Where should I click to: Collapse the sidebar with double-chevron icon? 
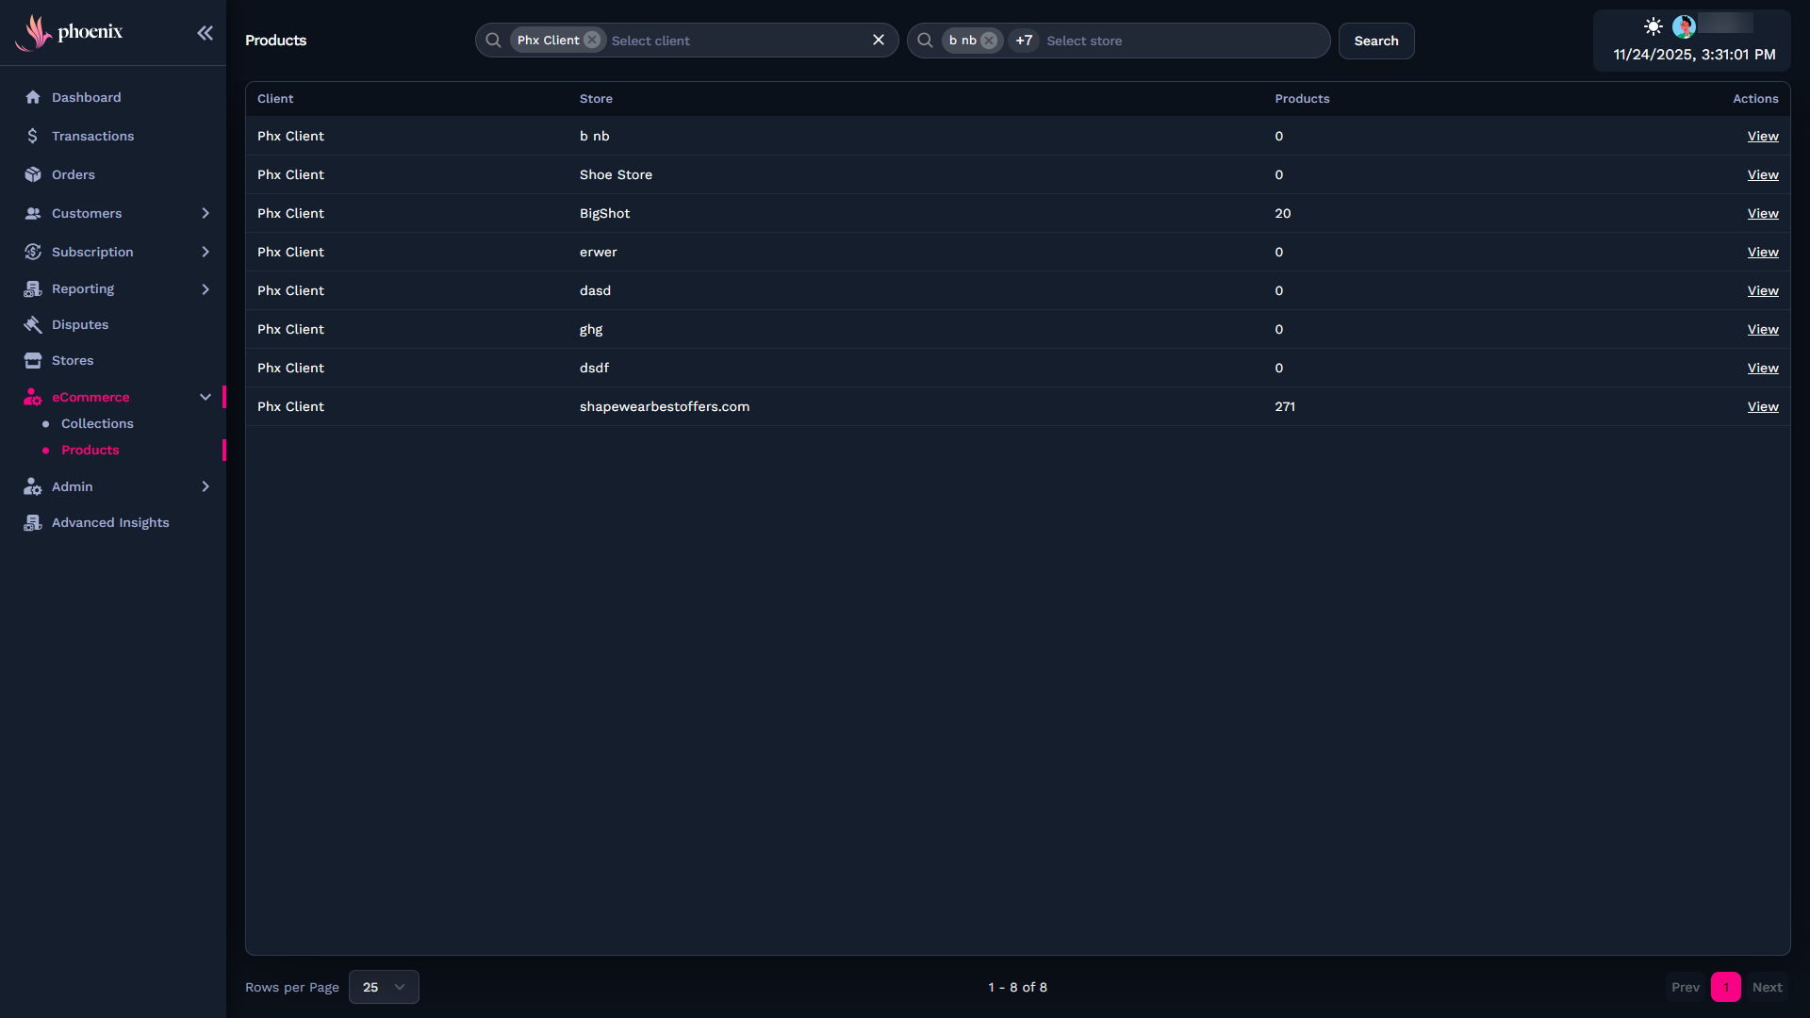[x=205, y=33]
